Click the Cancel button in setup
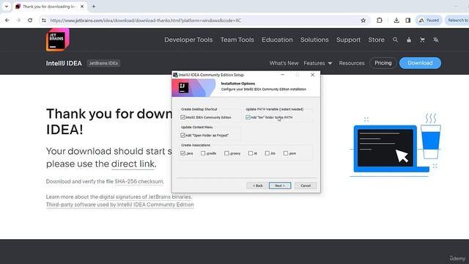The image size is (469, 264). coord(306,186)
